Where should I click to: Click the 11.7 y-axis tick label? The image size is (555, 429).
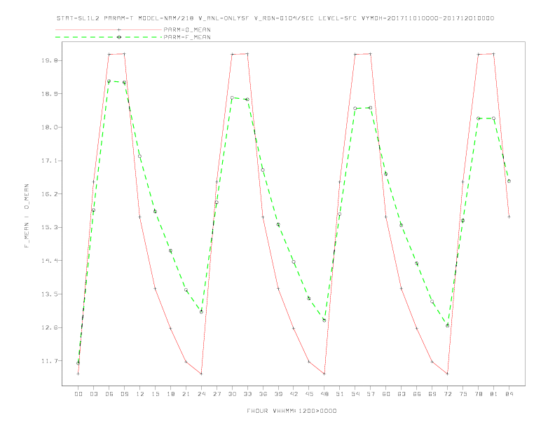tap(50, 361)
